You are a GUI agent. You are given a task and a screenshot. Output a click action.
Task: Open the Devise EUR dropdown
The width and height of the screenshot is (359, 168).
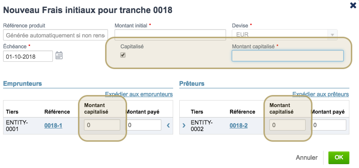click(x=285, y=35)
